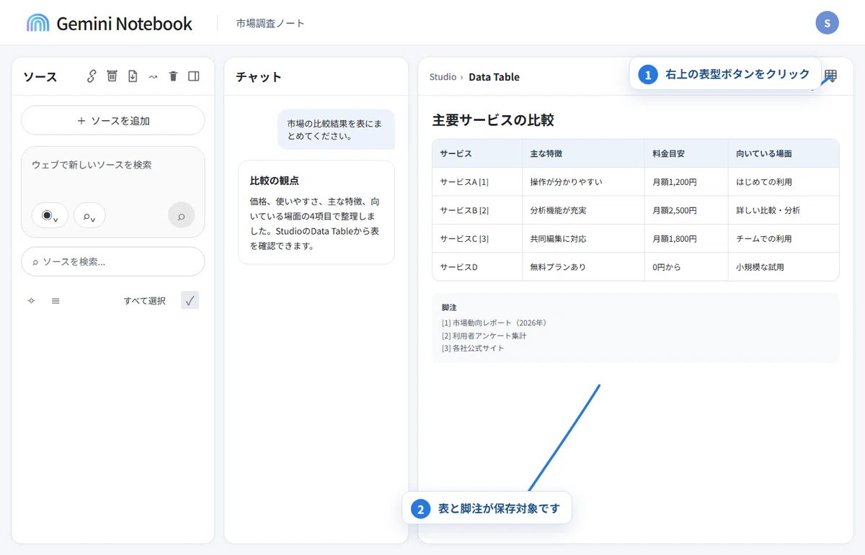Click the table export icon at Data Table top-right

830,76
